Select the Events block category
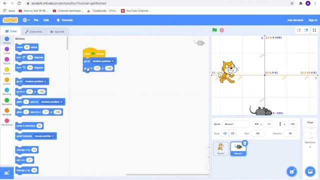Viewport: 320px width, 180px height. point(6,71)
